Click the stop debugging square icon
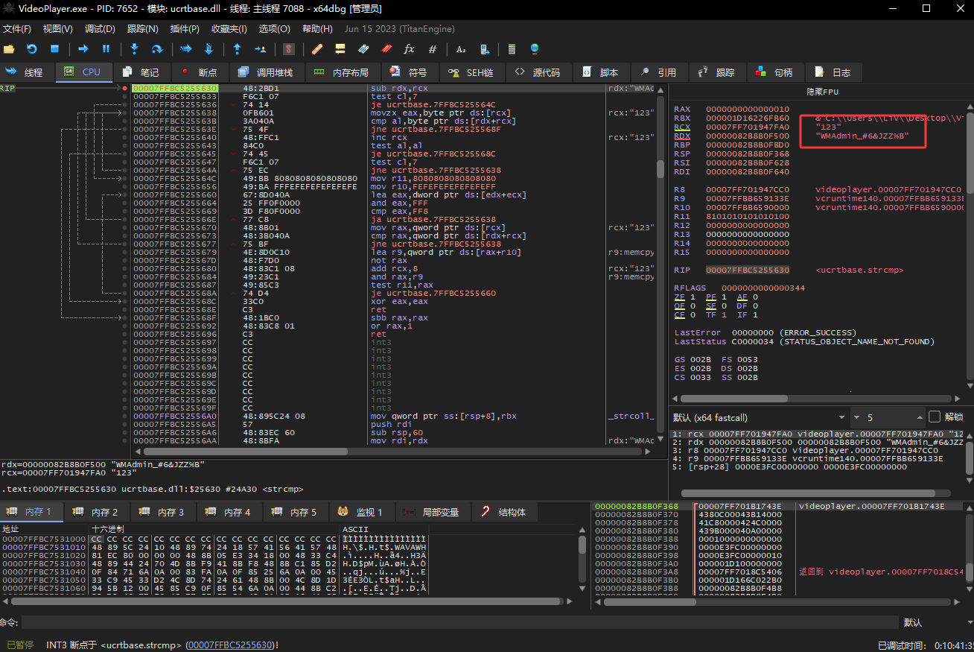Screen dimensions: 974x652 pyautogui.click(x=54, y=49)
